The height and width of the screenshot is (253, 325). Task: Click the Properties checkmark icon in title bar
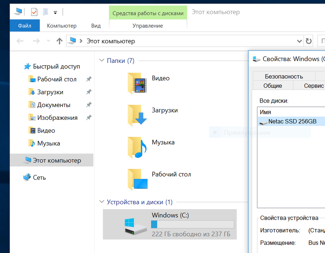pos(34,12)
